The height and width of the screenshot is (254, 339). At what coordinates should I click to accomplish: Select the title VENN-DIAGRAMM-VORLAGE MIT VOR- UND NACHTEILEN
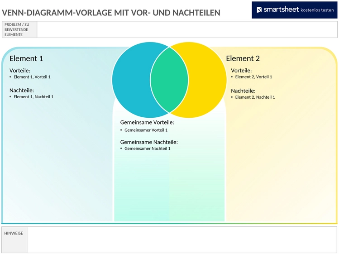coord(111,13)
